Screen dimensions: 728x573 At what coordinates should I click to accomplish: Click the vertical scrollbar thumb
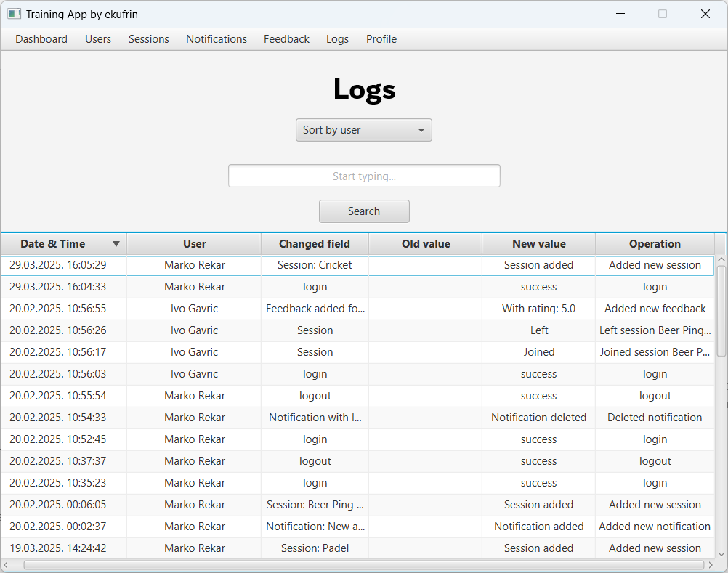tap(721, 311)
